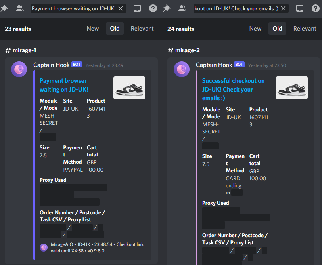322x265 pixels.
Task: Open 'Payment browser waiting on JD-UK!' embed link
Action: [64, 85]
